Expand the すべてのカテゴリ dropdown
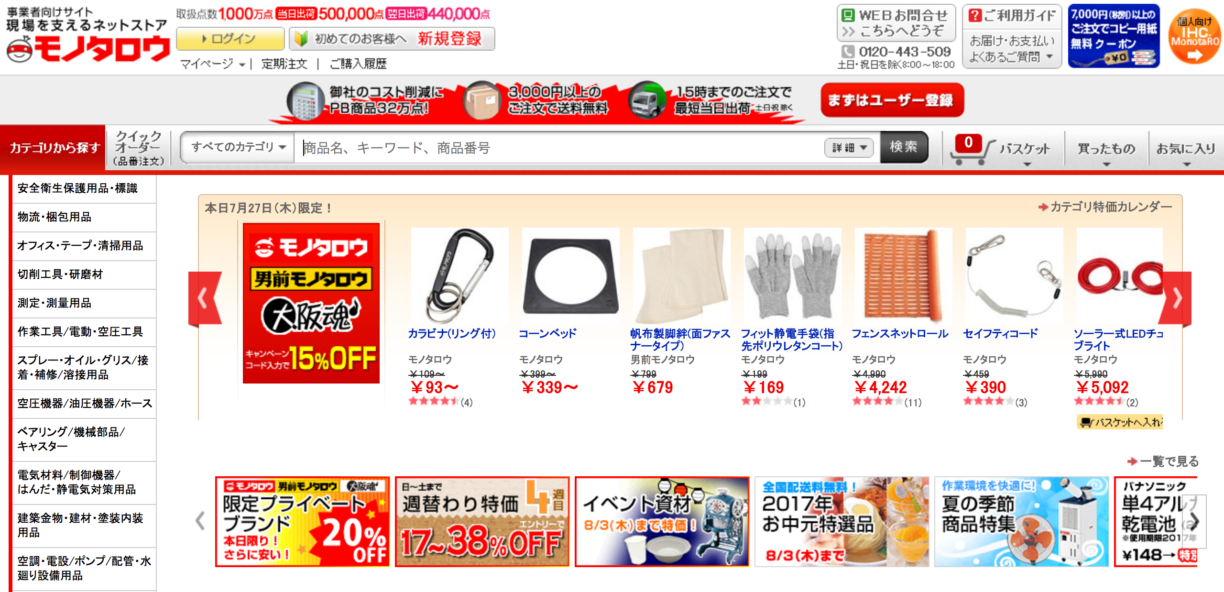The image size is (1224, 592). pos(238,147)
